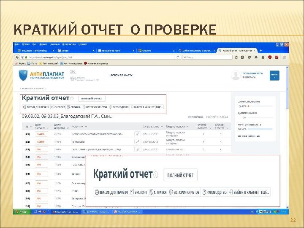Click the printer icon of ВЕРСИЯ ДЛЯ ПЕЧАТИ in the enlarged inset

point(97,192)
